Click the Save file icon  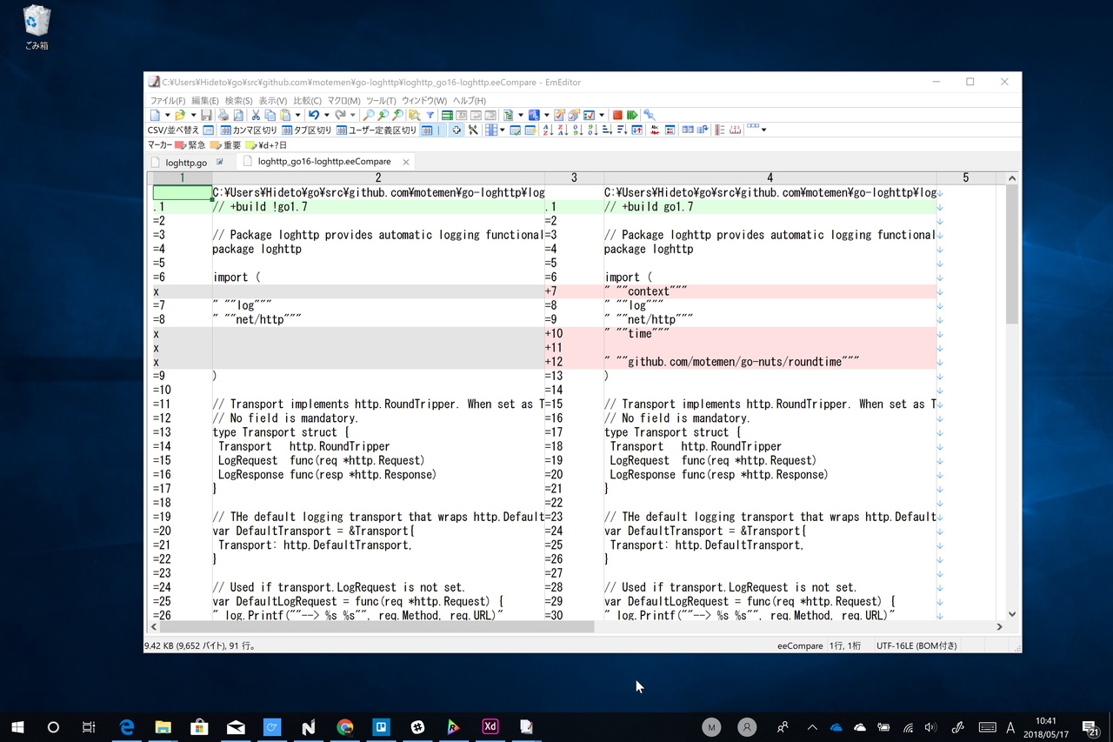[206, 115]
